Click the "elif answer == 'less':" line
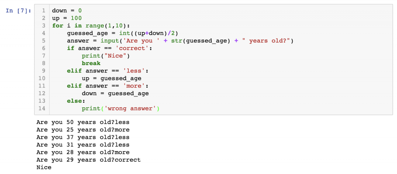This screenshot has height=174, width=397. pyautogui.click(x=108, y=71)
